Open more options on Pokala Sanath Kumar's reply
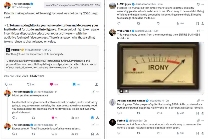Screen dimensions: 210x139 click(x=203, y=101)
